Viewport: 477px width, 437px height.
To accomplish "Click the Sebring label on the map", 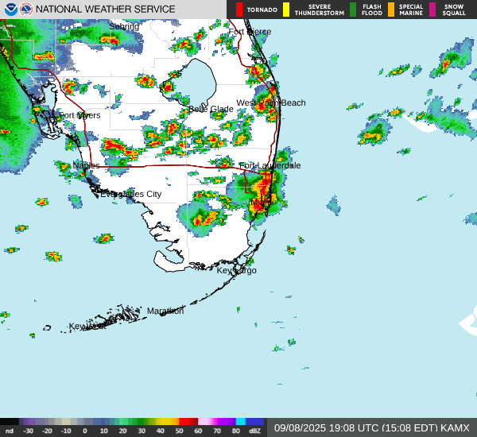I will [123, 26].
